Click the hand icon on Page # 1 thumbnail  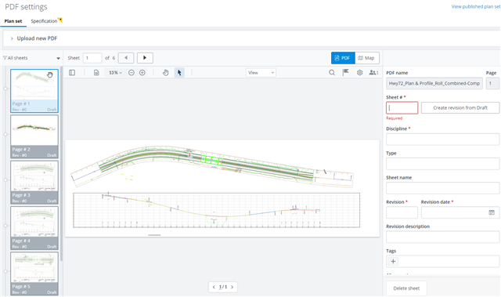point(50,74)
